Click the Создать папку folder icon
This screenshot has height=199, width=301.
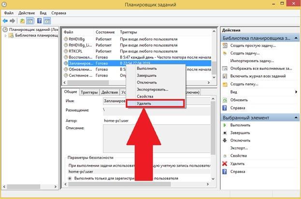[225, 84]
